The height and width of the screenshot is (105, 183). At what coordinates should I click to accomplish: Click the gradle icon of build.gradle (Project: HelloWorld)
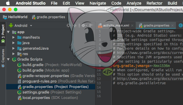pyautogui.click(x=19, y=65)
